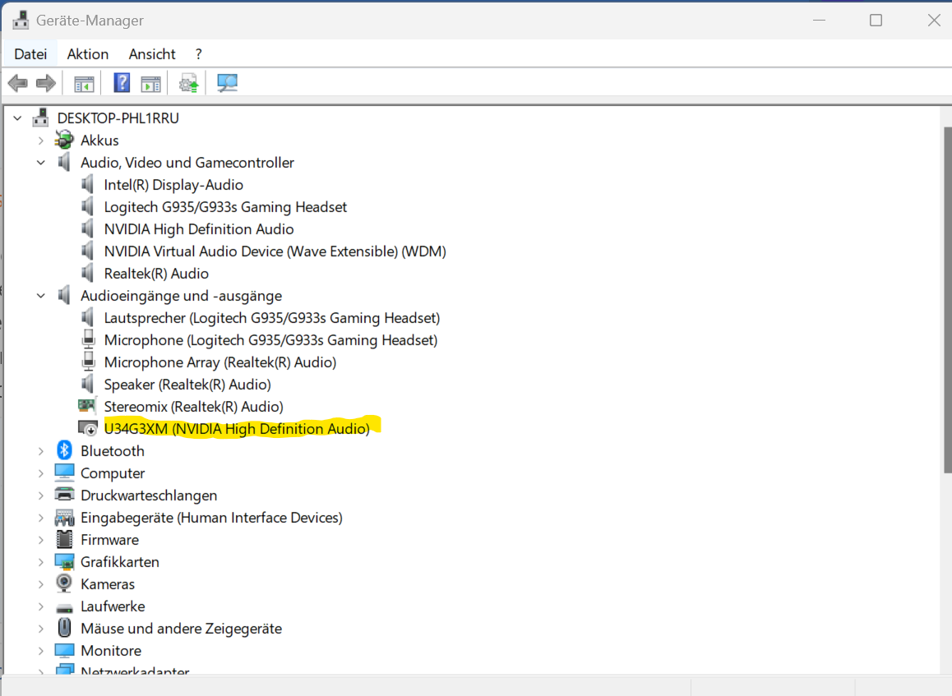
Task: Click the Eingabegeräte HID category icon
Action: click(64, 518)
